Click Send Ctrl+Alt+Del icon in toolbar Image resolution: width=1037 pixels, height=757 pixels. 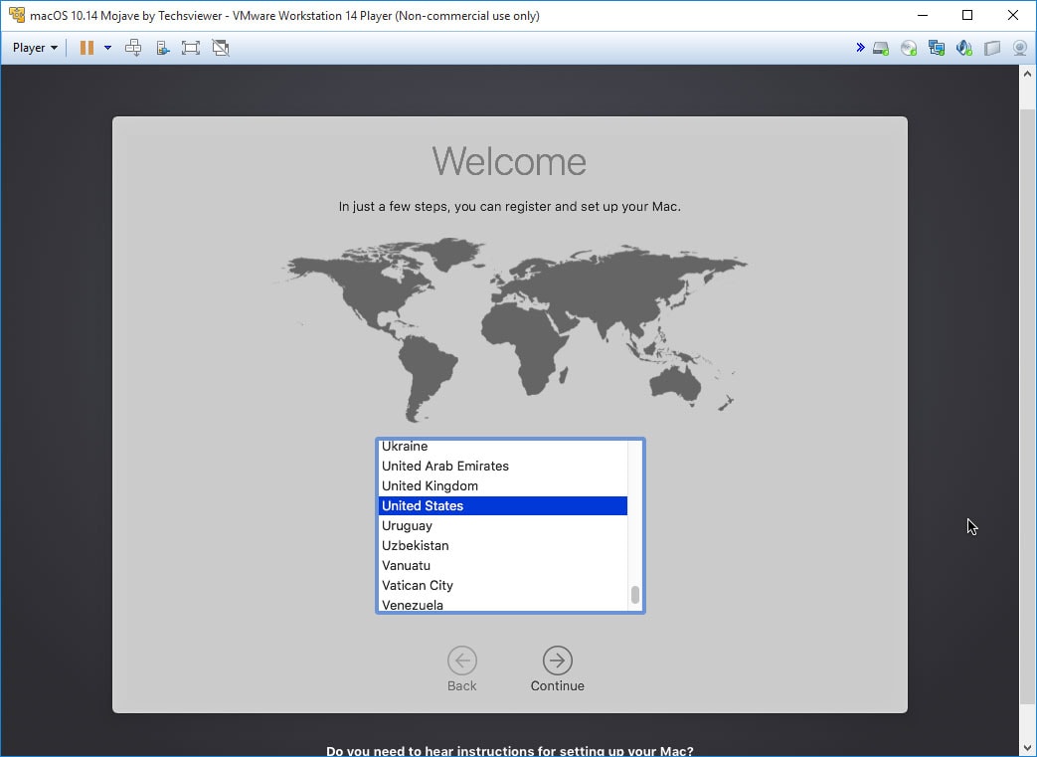click(133, 48)
